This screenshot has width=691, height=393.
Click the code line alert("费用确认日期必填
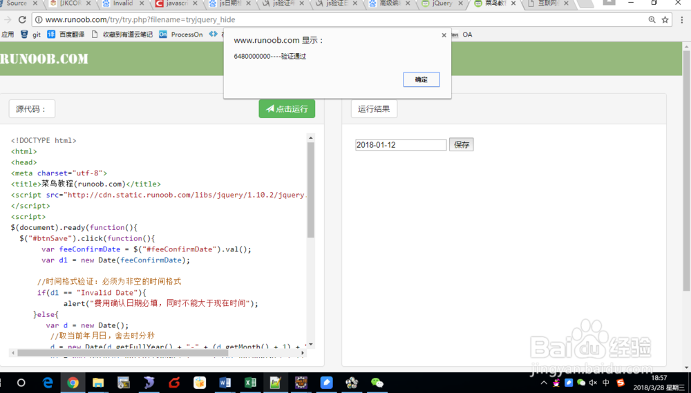click(x=161, y=303)
